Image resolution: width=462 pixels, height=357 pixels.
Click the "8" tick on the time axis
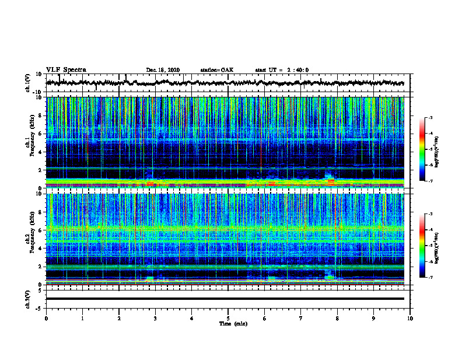pyautogui.click(x=337, y=318)
